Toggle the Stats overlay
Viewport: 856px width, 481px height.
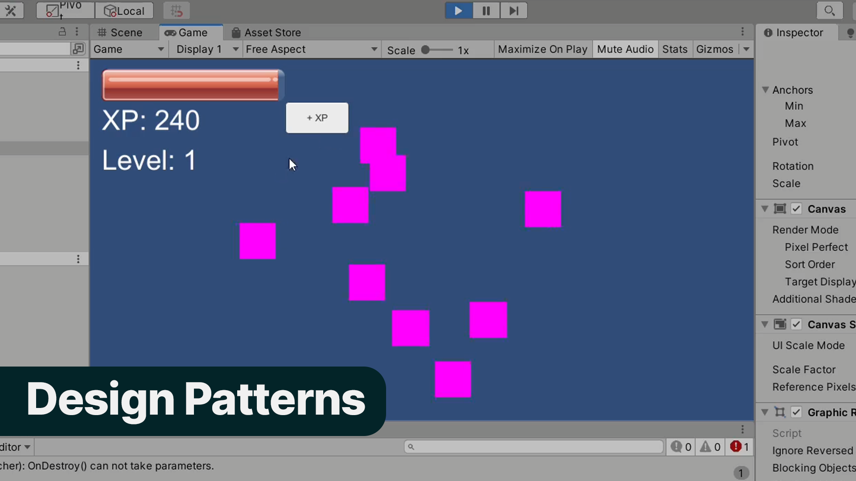pos(675,49)
